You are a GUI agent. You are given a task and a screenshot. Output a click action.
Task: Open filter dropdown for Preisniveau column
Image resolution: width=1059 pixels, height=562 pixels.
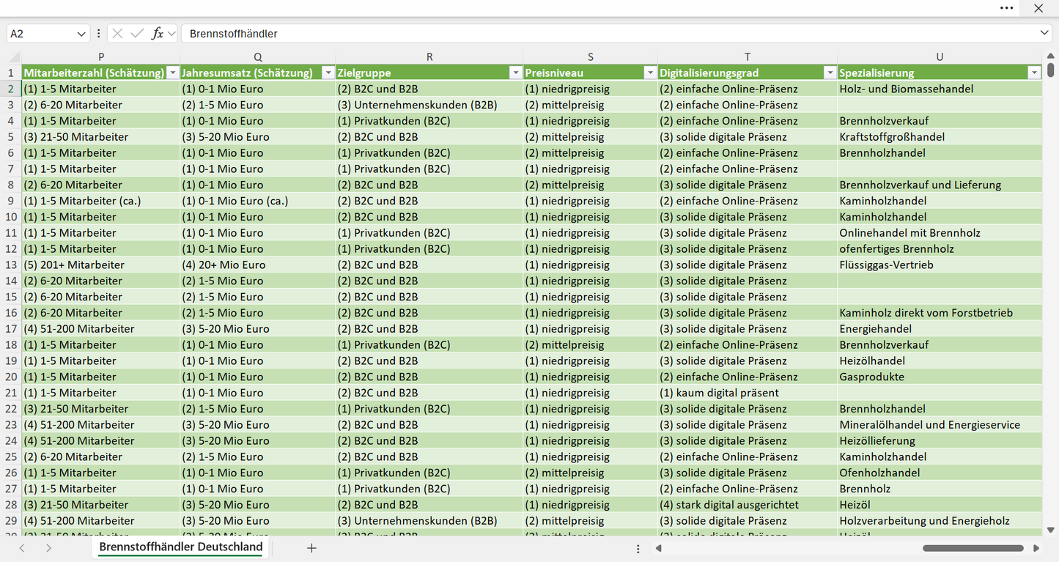click(x=649, y=73)
